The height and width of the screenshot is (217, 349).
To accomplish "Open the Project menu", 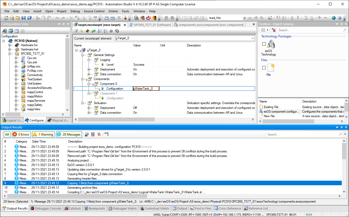I will pyautogui.click(x=62, y=11).
